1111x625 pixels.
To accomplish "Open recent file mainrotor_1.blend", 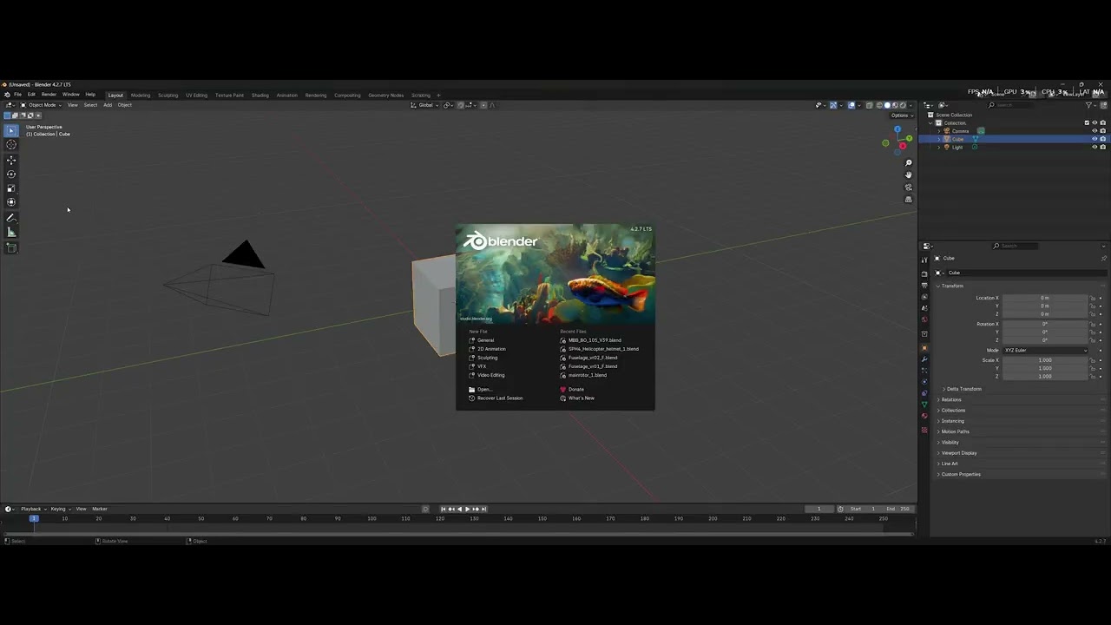I will pos(588,375).
